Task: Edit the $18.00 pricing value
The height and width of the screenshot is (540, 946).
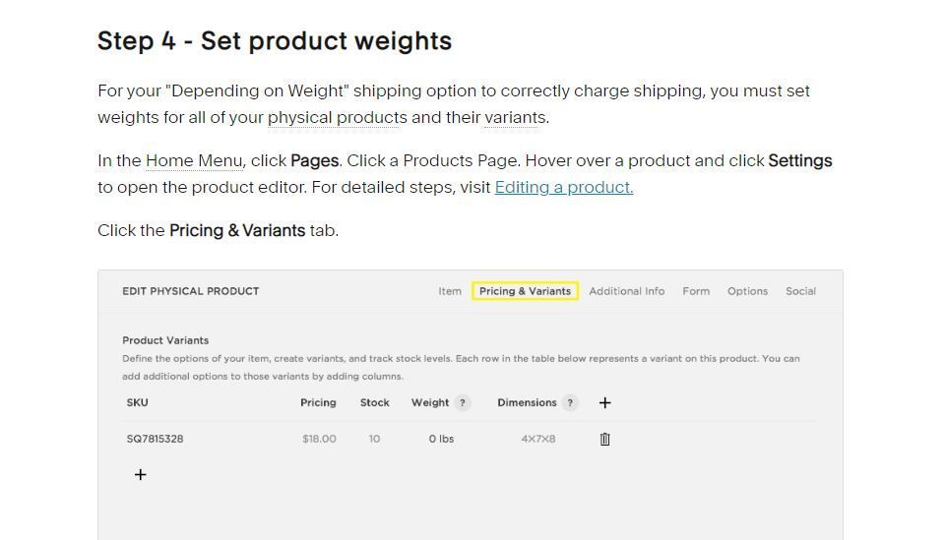Action: pos(319,439)
